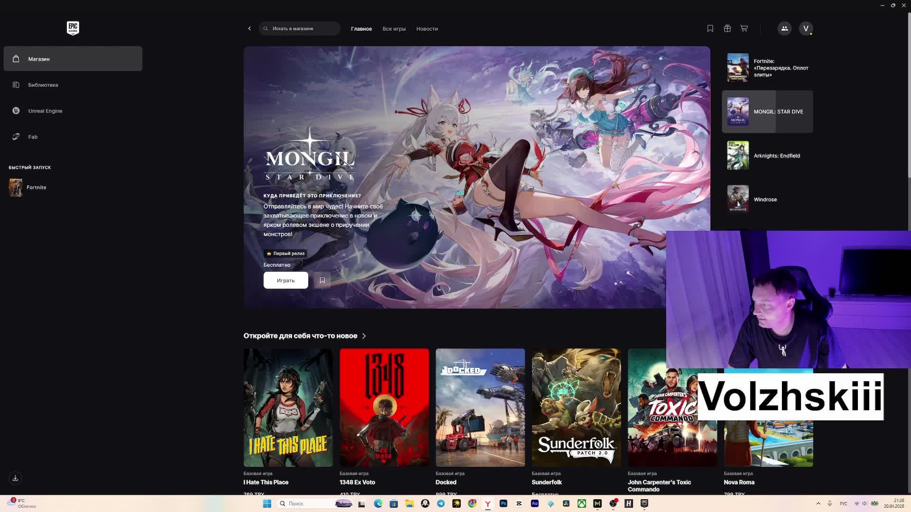Open Unreal Engine sidebar item

pyautogui.click(x=45, y=111)
